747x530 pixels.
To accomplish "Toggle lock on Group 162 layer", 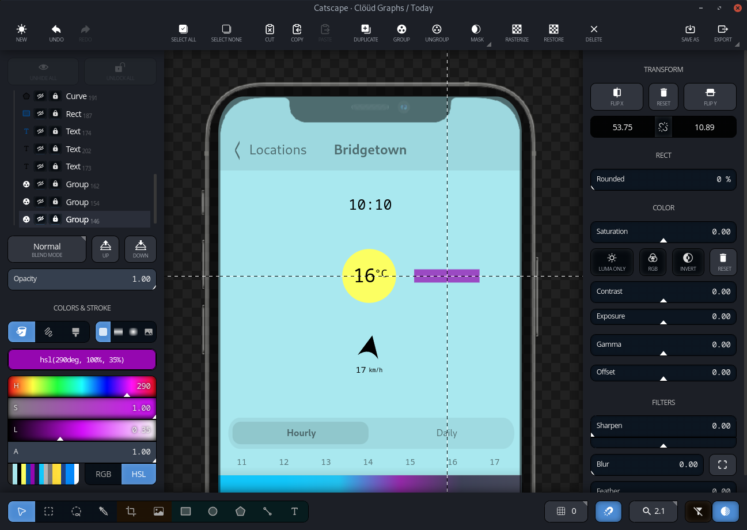I will [x=55, y=184].
